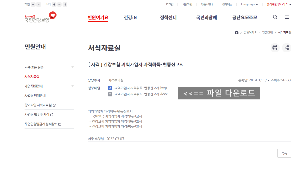This screenshot has width=291, height=172.
Task: Click the 국민연금 지역가입자 자격취득신고서 line
Action: coord(117,116)
